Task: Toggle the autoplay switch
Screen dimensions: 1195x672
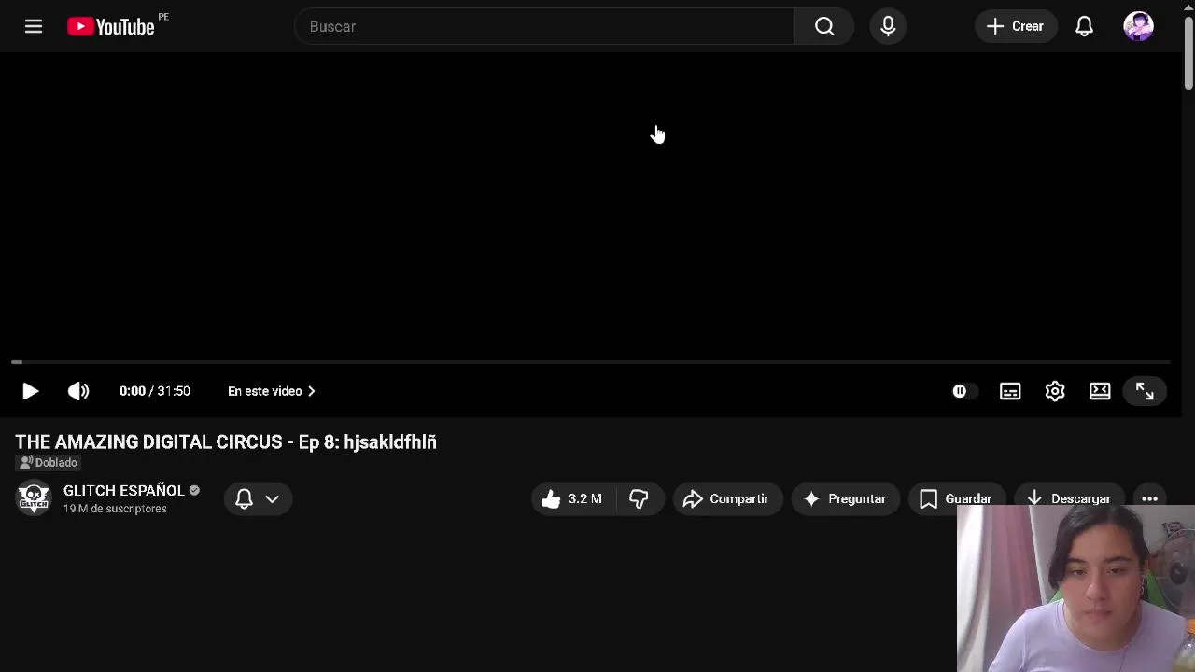Action: point(963,391)
